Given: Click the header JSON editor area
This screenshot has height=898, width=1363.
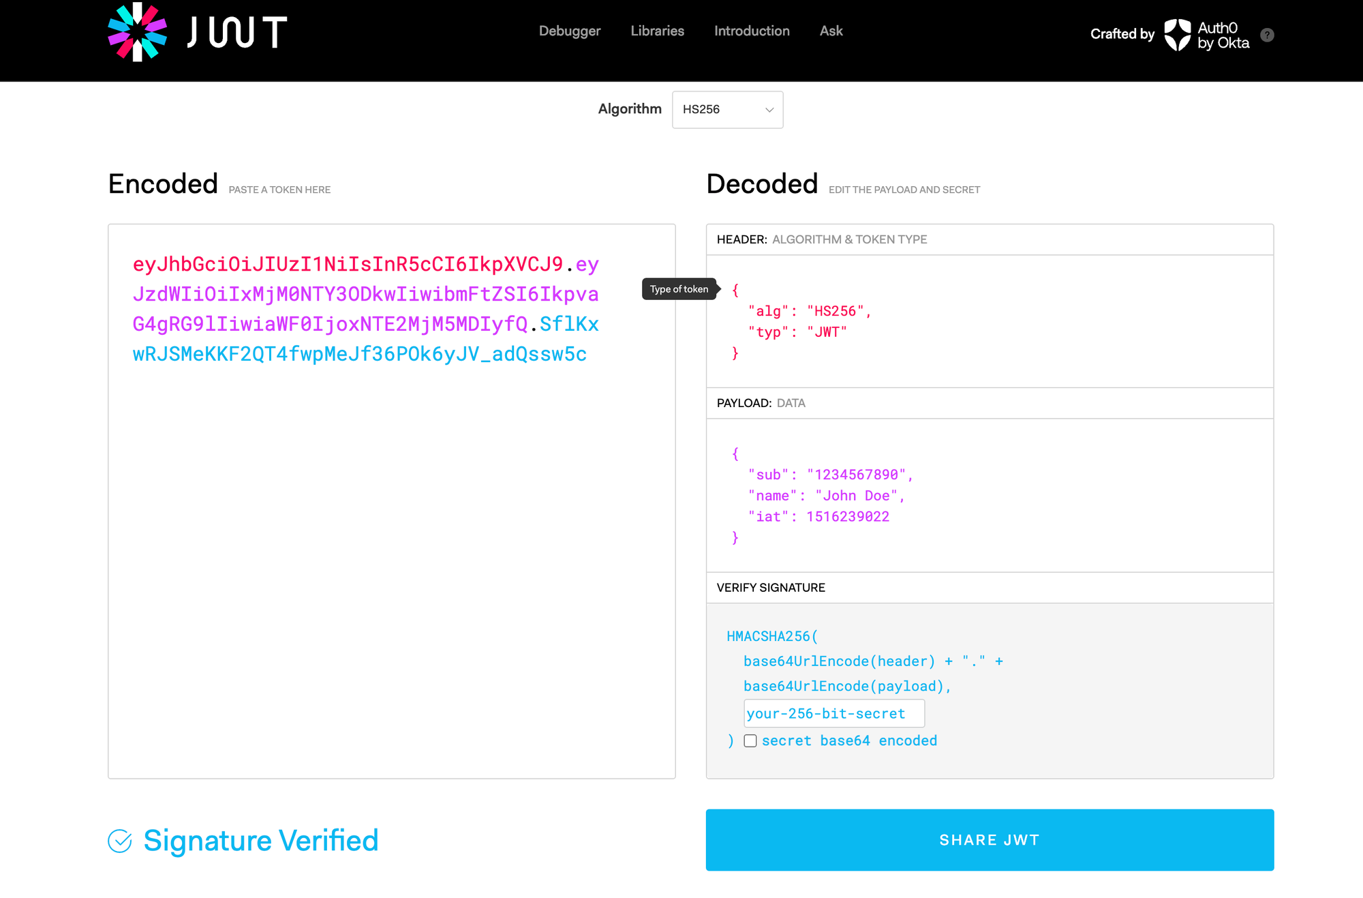Looking at the screenshot, I should coord(990,321).
